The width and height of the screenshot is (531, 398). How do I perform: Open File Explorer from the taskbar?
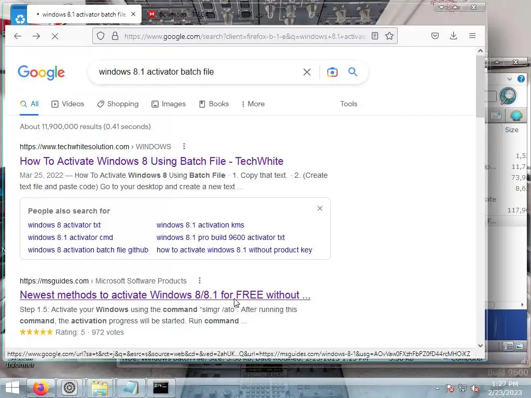point(100,388)
